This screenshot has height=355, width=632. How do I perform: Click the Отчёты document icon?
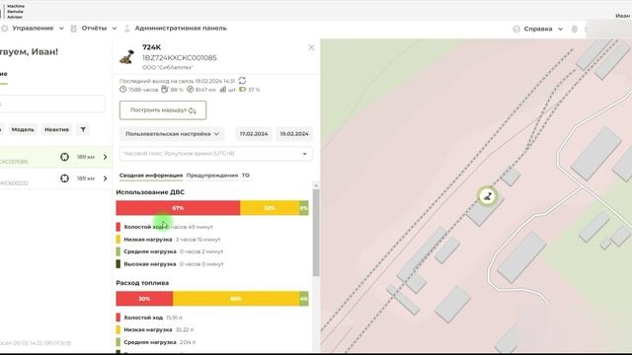click(x=74, y=29)
